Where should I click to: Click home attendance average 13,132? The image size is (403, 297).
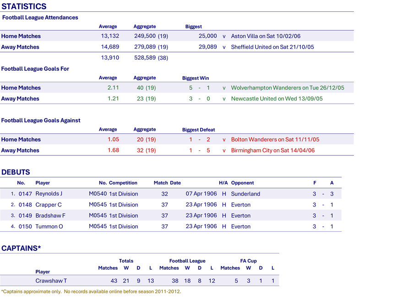110,36
